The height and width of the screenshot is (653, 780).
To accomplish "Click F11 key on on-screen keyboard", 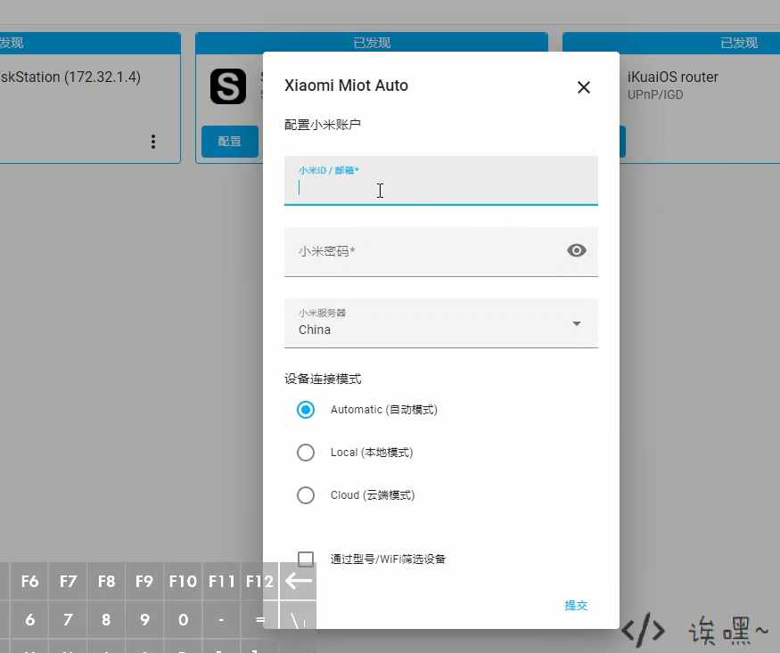I will coord(221,581).
